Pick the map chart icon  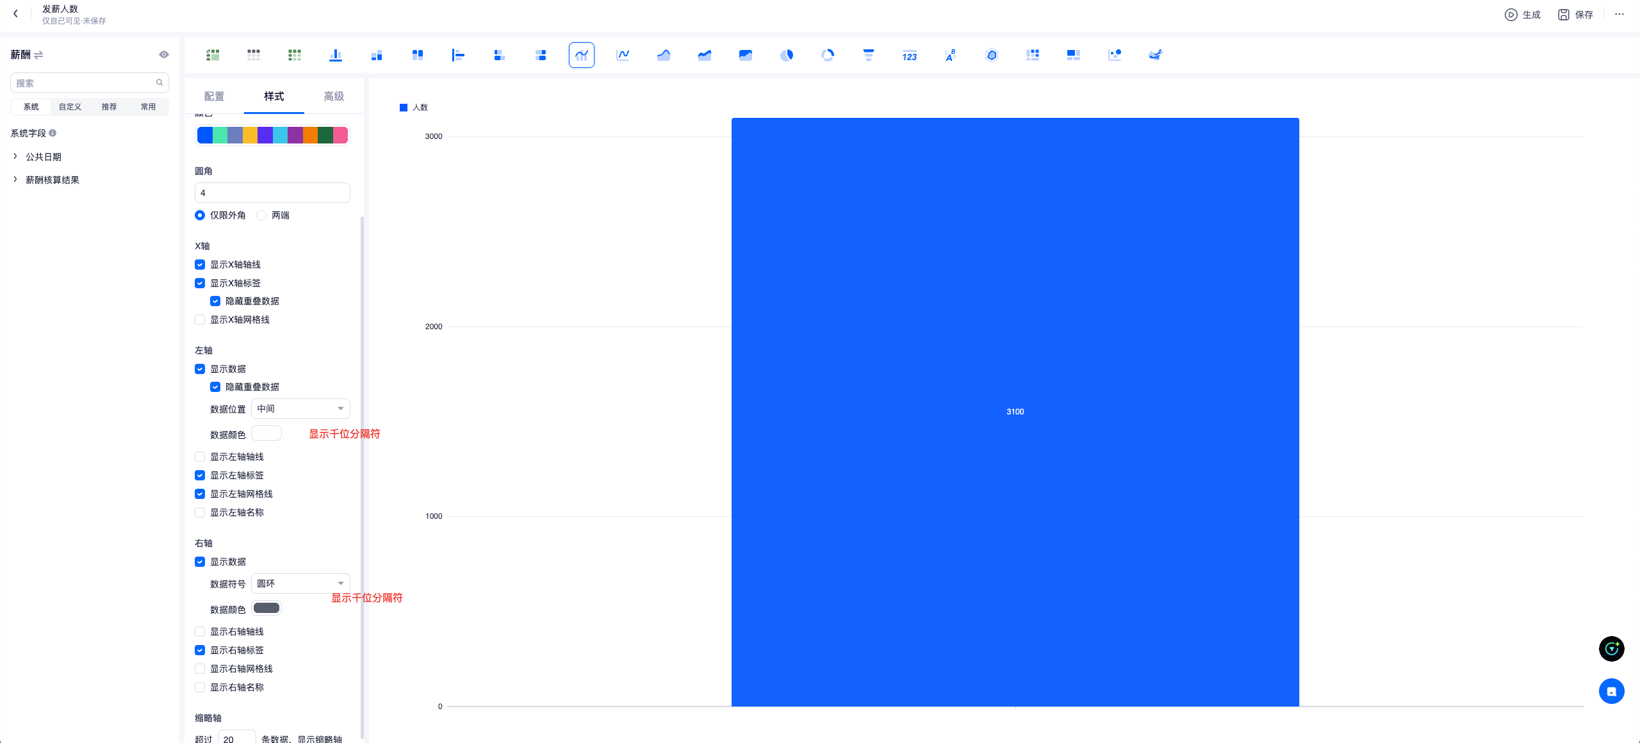(1156, 55)
